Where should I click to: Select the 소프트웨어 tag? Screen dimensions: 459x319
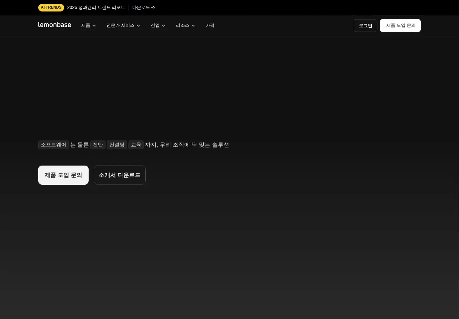[x=54, y=145]
